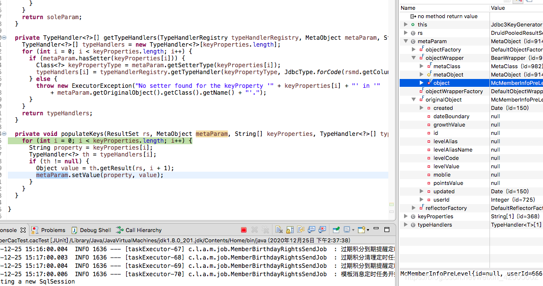The width and height of the screenshot is (543, 286).
Task: Select the 'levelValue' variable row
Action: pos(471,166)
